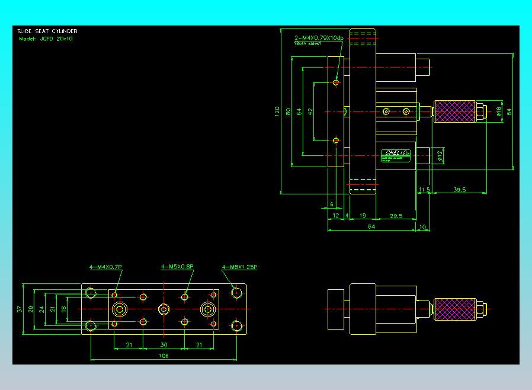
Task: Pick the 19 dimension value
Action: 363,215
